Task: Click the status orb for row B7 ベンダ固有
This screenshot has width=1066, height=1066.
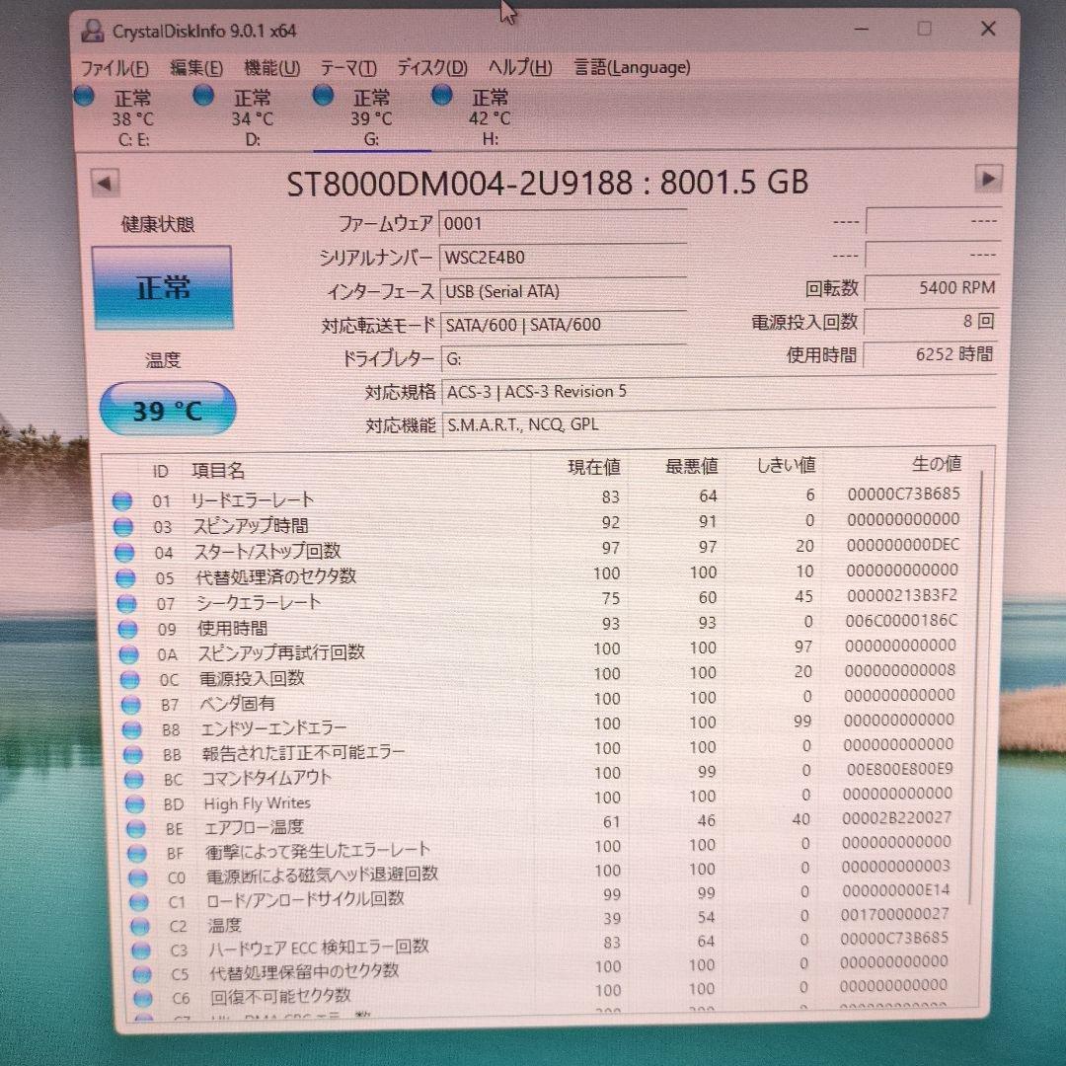Action: coord(130,705)
